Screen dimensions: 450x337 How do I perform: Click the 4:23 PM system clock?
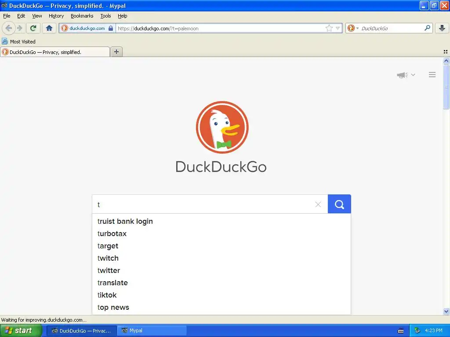pos(434,331)
